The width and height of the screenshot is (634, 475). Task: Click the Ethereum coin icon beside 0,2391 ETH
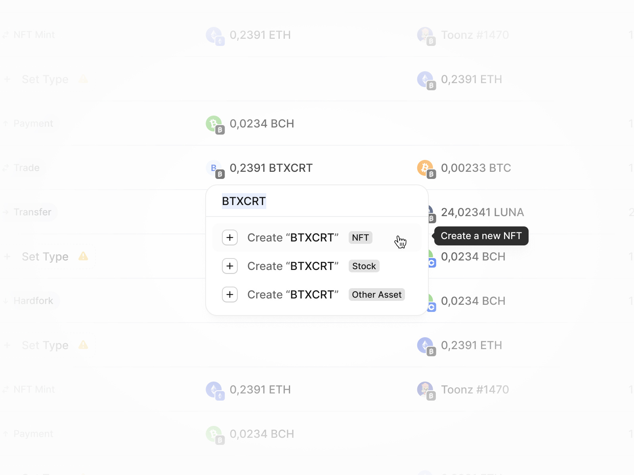tap(214, 35)
